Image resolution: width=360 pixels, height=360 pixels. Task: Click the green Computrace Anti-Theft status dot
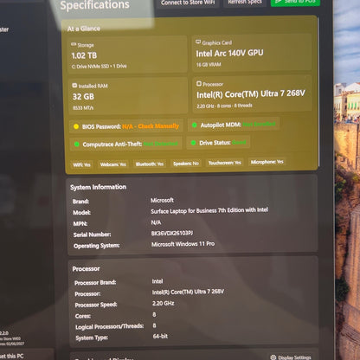(77, 144)
